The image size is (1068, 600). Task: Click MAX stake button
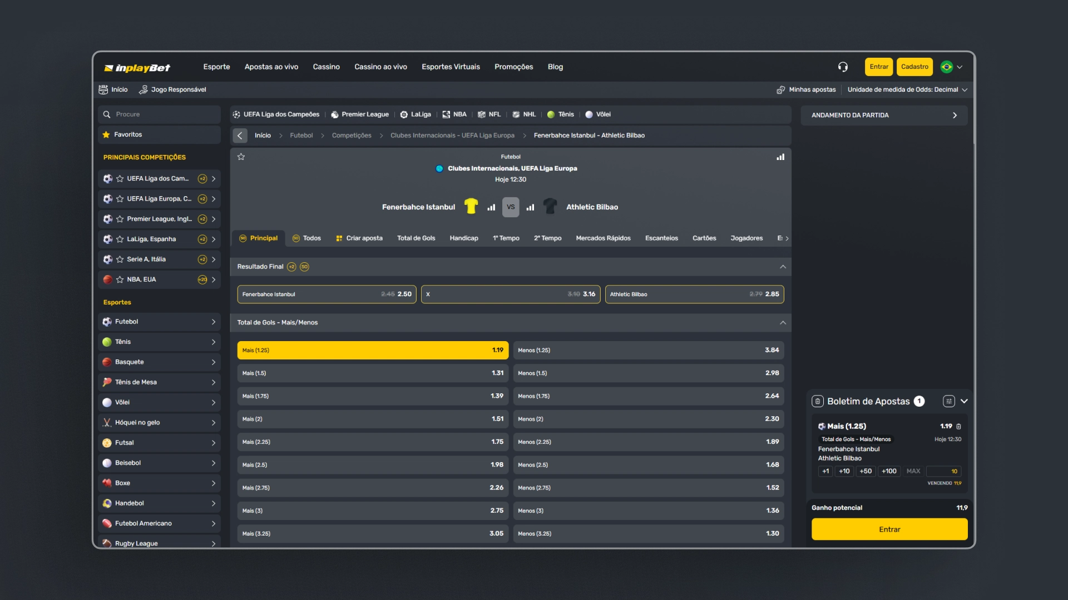pos(913,471)
